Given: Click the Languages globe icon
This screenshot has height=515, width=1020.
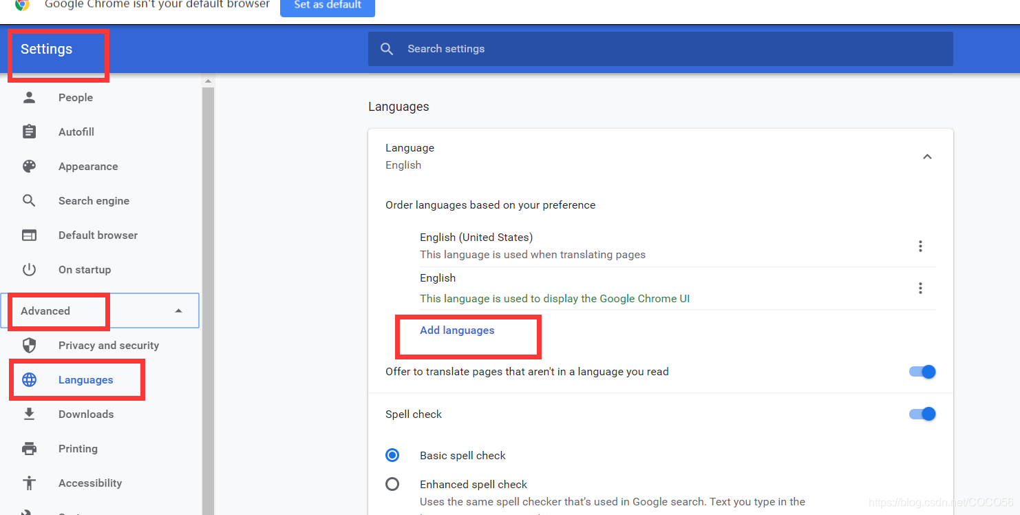Looking at the screenshot, I should click(29, 379).
